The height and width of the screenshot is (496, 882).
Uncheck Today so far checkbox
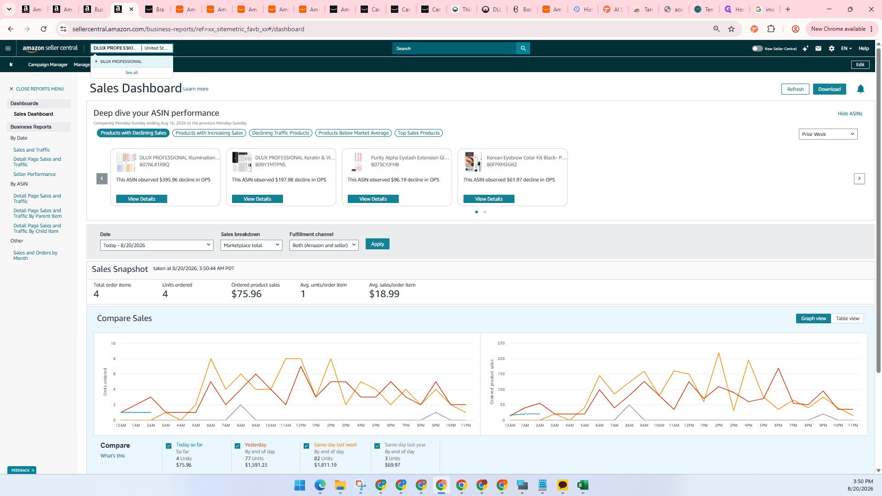pos(169,446)
